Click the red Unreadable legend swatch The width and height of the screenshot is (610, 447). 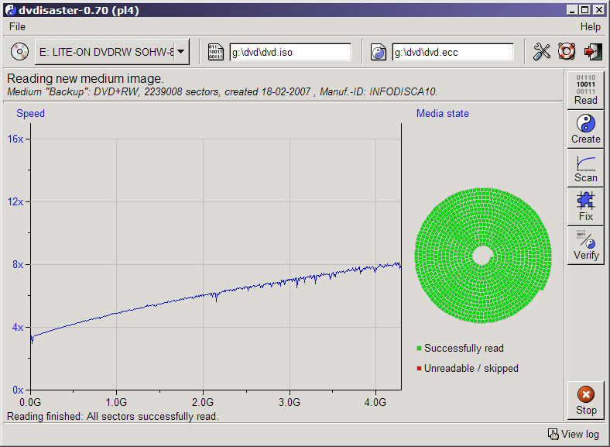419,368
